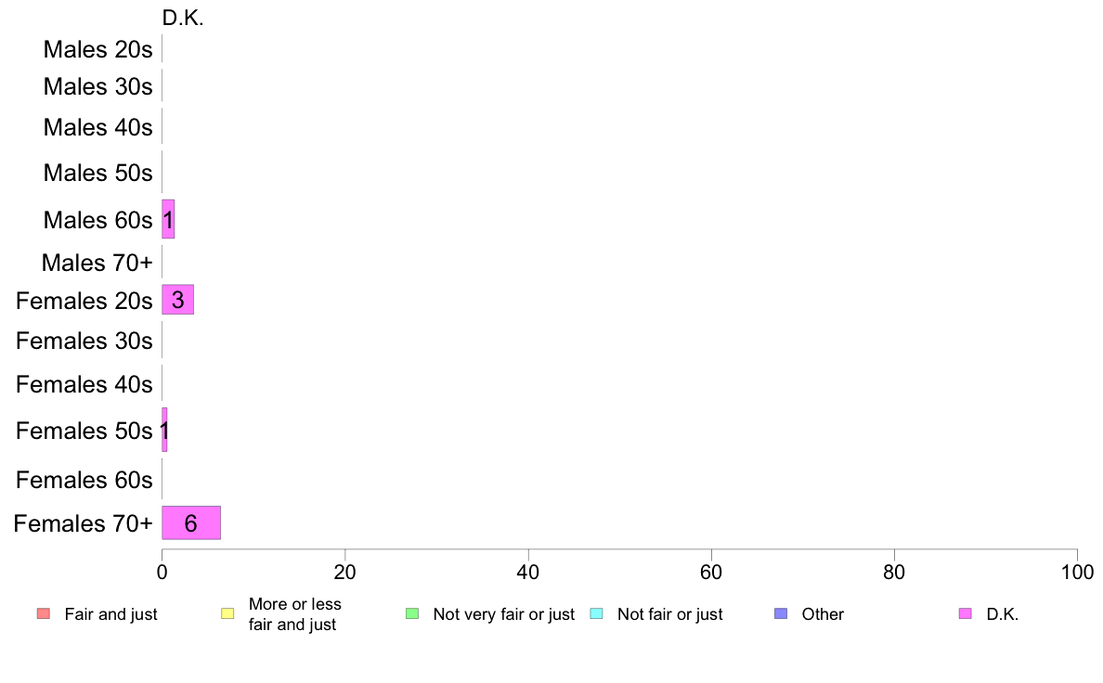Click the Not very fair or just legend text
Screen dimensions: 1103x683
point(503,614)
